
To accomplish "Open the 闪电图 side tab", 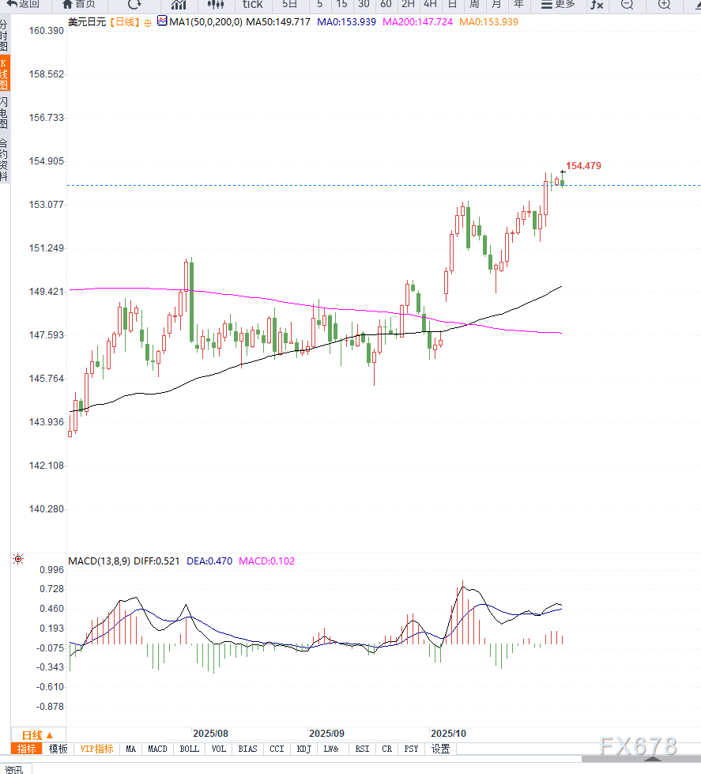I will pyautogui.click(x=4, y=113).
